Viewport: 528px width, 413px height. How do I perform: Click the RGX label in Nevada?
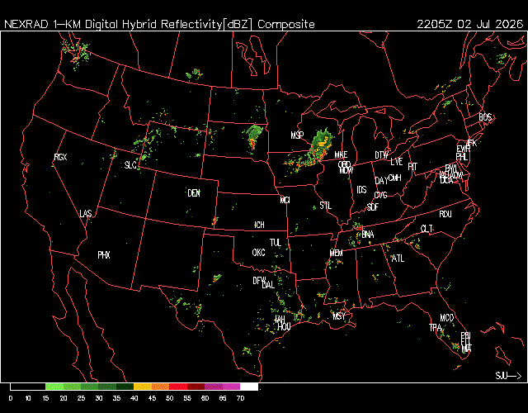60,157
